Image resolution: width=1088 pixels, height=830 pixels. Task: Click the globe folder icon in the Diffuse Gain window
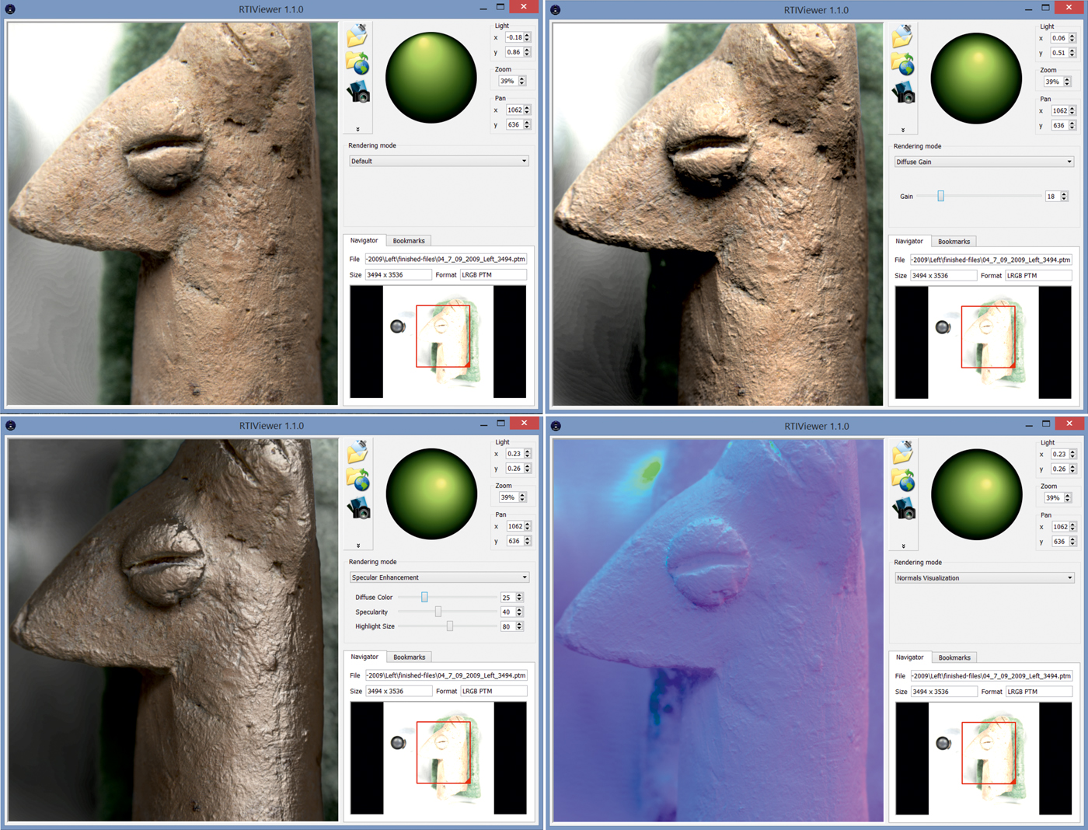click(902, 64)
